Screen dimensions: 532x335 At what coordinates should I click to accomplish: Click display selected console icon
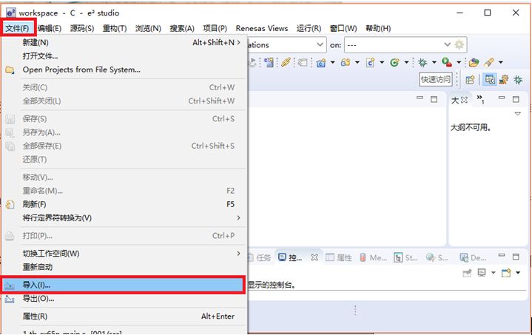pyautogui.click(x=482, y=273)
